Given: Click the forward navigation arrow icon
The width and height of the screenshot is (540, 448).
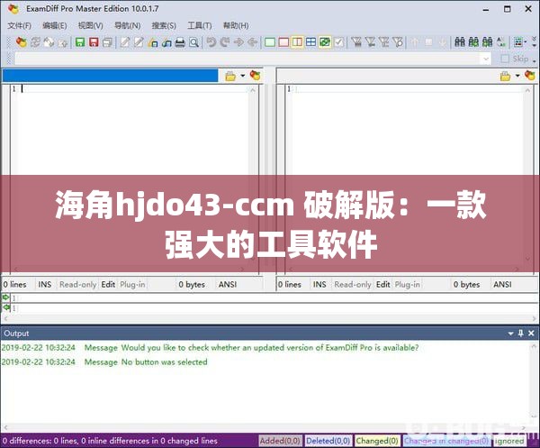Looking at the screenshot, I should (x=238, y=42).
